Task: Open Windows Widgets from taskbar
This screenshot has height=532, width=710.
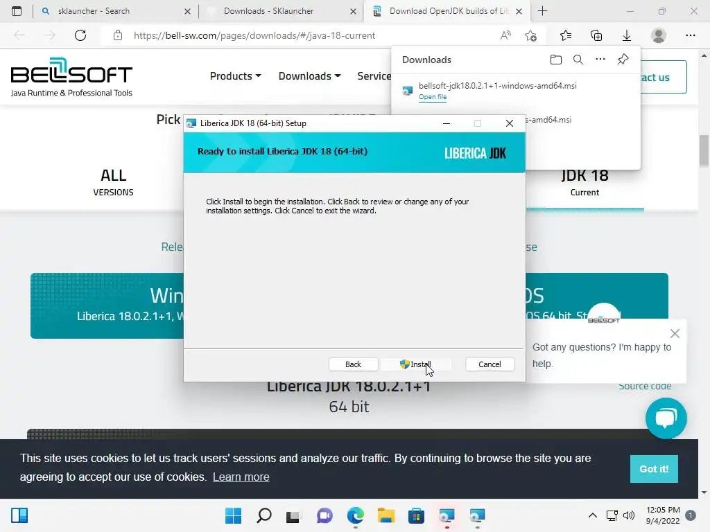Action: 19,515
